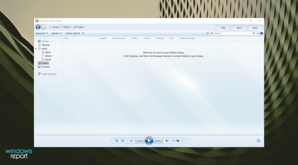The height and width of the screenshot is (165, 298).
Task: Click the Videos icon in the navigation pane
Action: 39,63
